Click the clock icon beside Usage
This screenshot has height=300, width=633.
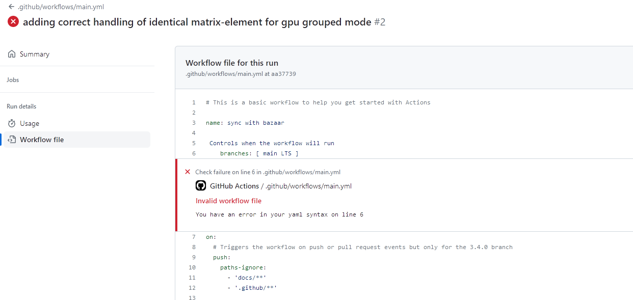11,123
